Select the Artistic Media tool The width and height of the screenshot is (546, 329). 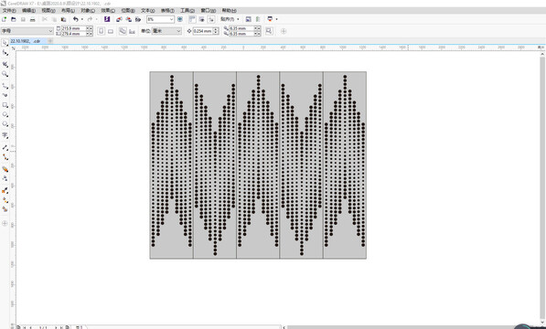coord(5,95)
